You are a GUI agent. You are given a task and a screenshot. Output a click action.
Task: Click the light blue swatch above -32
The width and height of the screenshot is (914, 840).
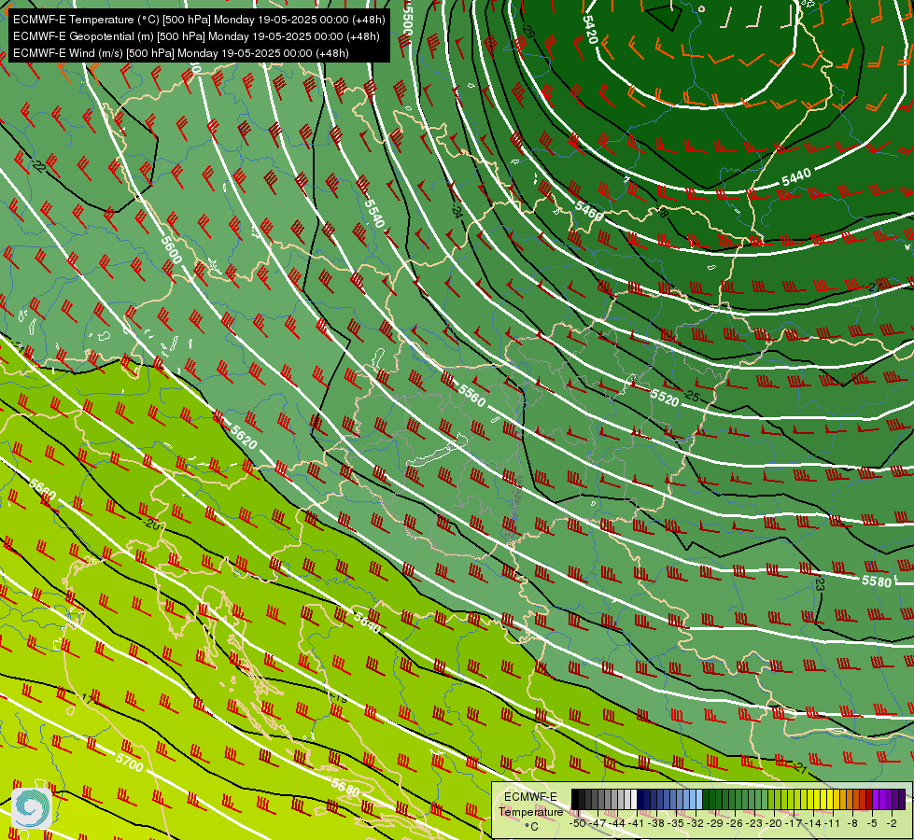[x=699, y=799]
